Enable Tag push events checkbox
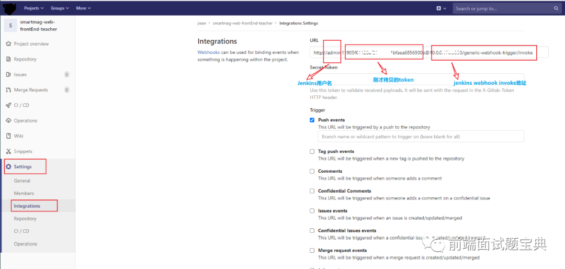565x269 pixels. (x=312, y=151)
